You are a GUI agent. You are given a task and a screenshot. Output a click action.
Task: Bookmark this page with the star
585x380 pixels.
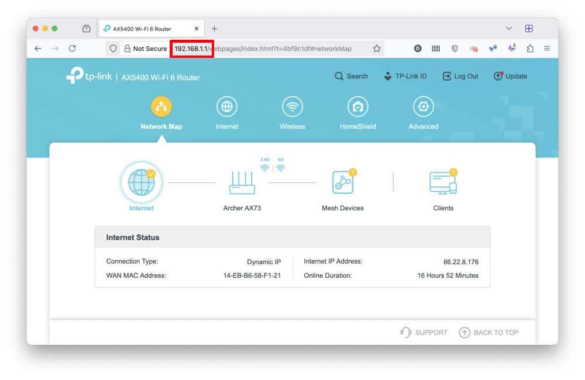(x=377, y=49)
